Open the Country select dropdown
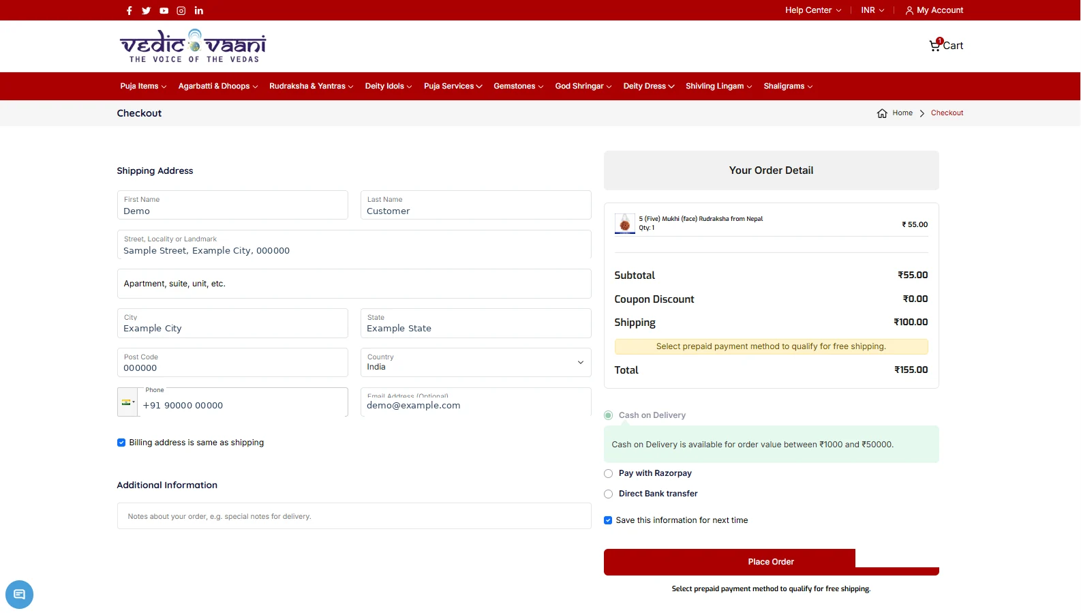 click(x=476, y=362)
